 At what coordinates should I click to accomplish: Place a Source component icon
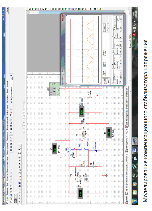[x=20, y=202]
